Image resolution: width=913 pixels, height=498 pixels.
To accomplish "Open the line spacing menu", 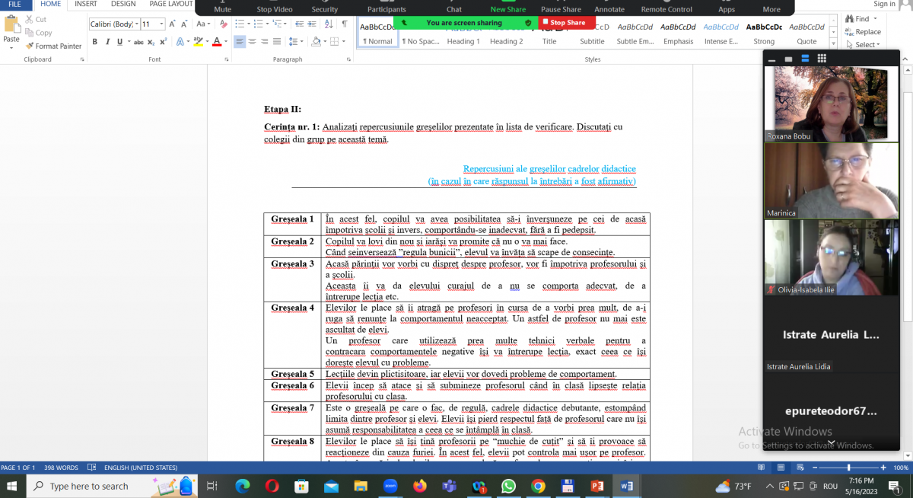I will 295,42.
